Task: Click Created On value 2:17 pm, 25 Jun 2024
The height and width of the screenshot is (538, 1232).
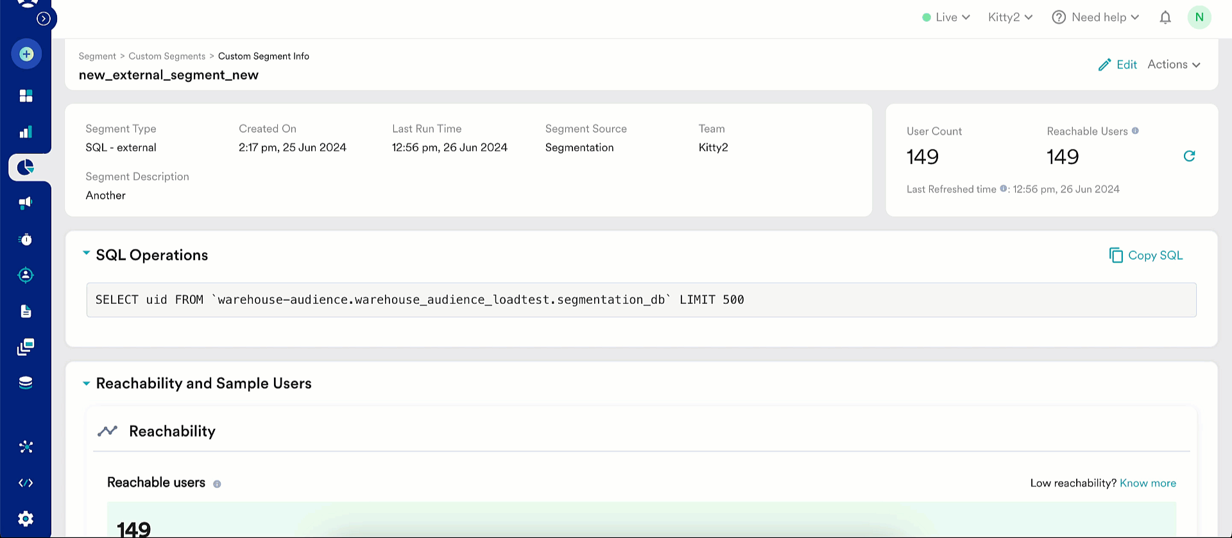Action: point(293,147)
